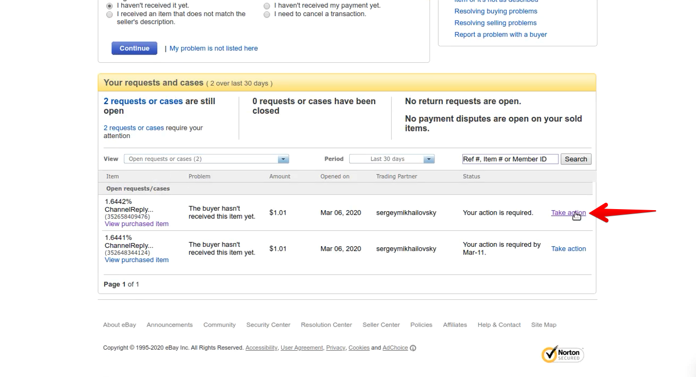Viewport: 696px width, 377px height.
Task: Select 'item does not match seller's description' option
Action: point(109,15)
